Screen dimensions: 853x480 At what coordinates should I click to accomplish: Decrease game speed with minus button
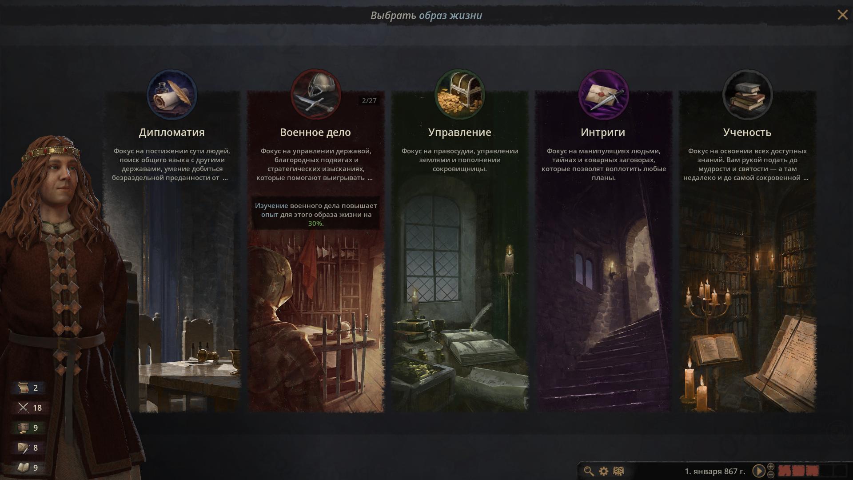(x=771, y=475)
